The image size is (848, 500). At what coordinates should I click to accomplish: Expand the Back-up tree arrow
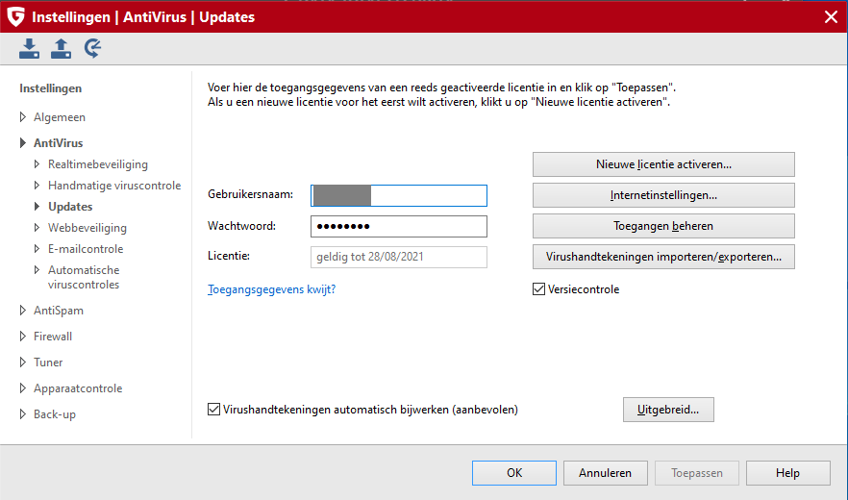tap(23, 414)
